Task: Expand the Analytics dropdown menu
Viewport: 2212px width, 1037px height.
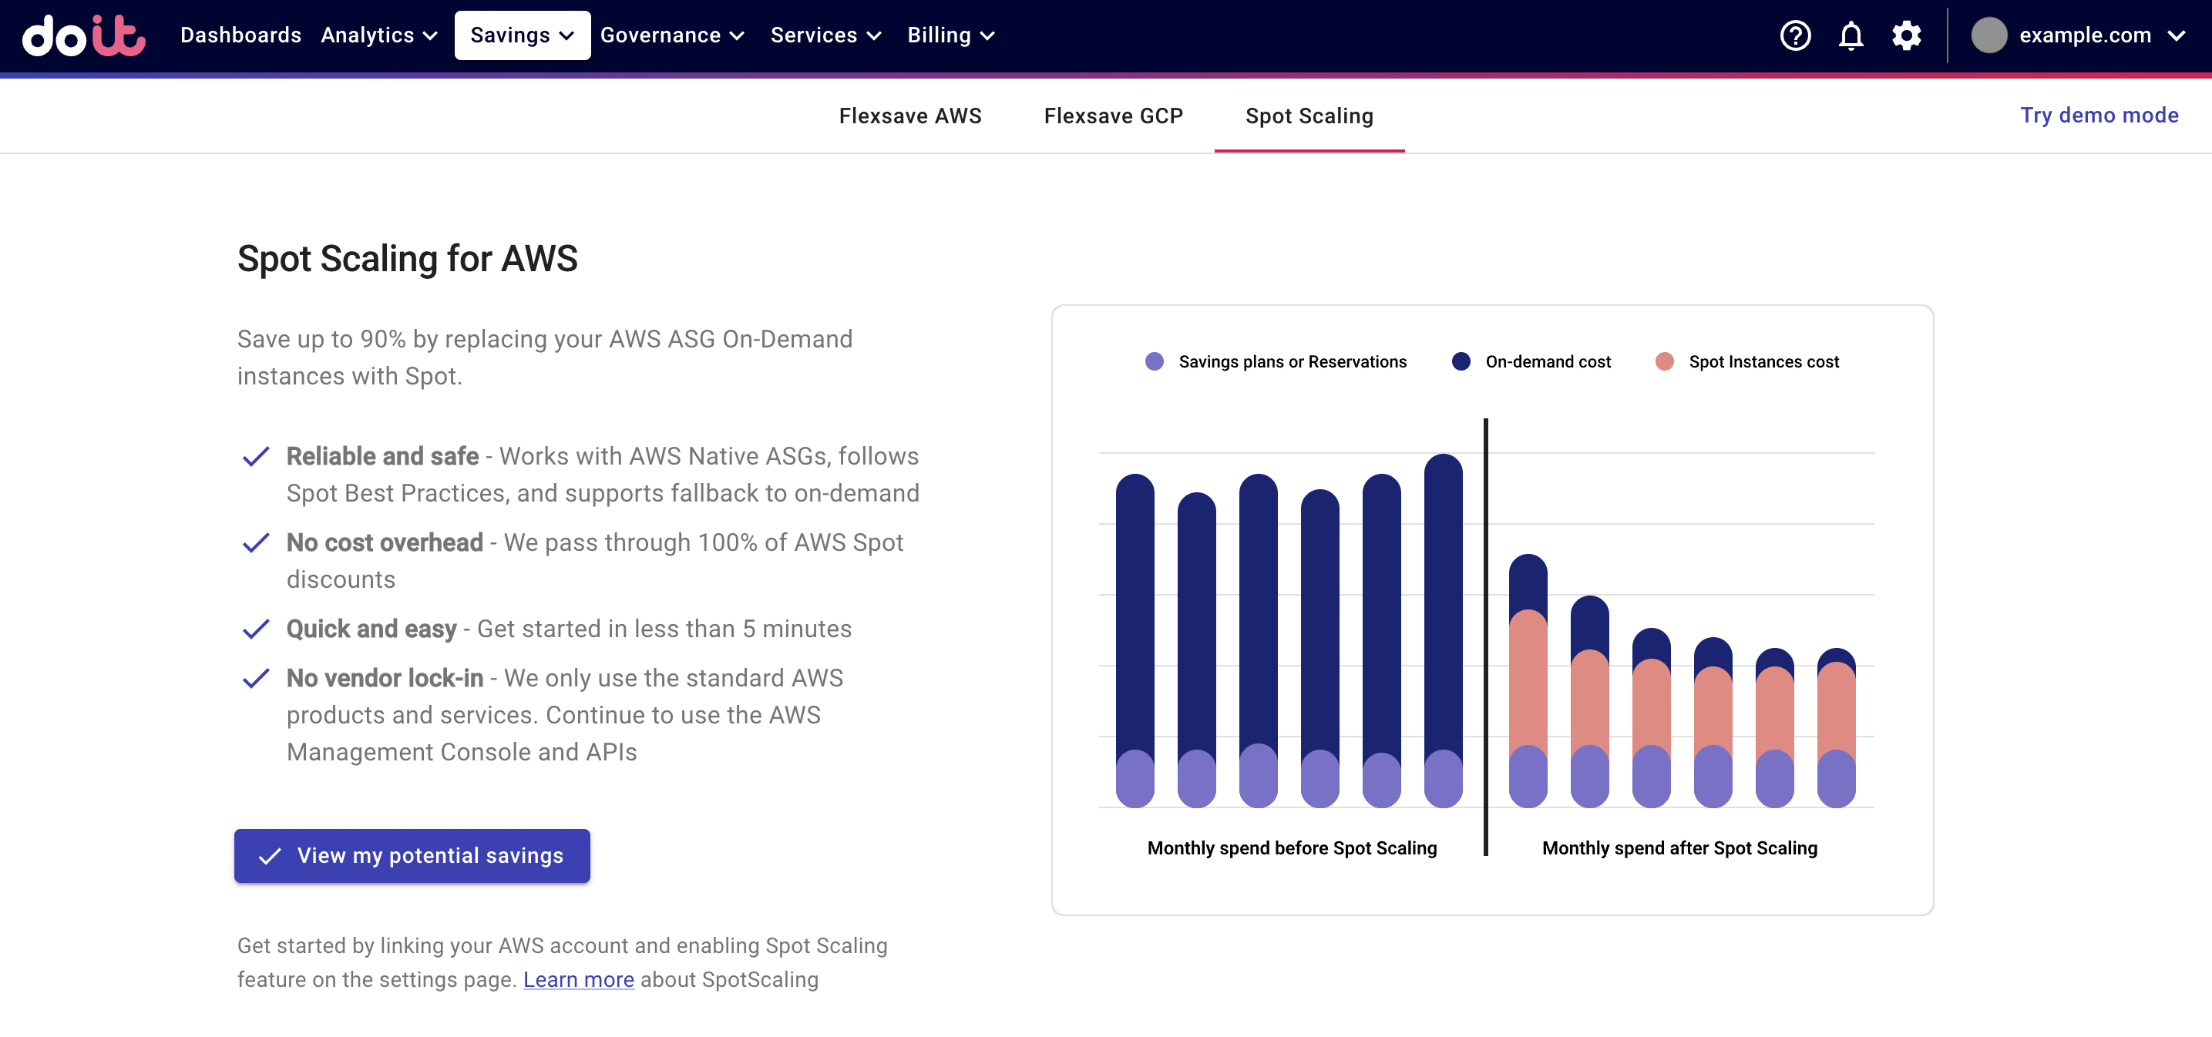Action: point(378,35)
